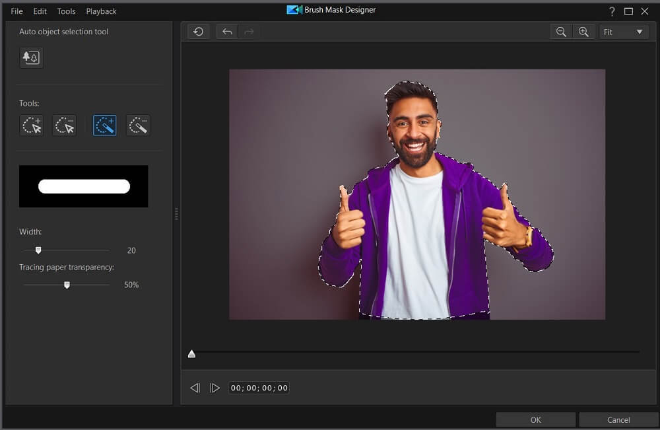660x430 pixels.
Task: Zoom in on the preview image
Action: (x=583, y=31)
